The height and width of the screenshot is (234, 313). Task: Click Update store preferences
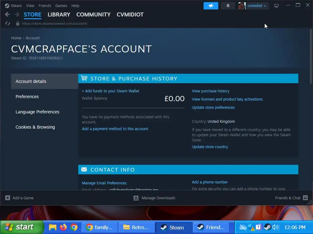213,108
